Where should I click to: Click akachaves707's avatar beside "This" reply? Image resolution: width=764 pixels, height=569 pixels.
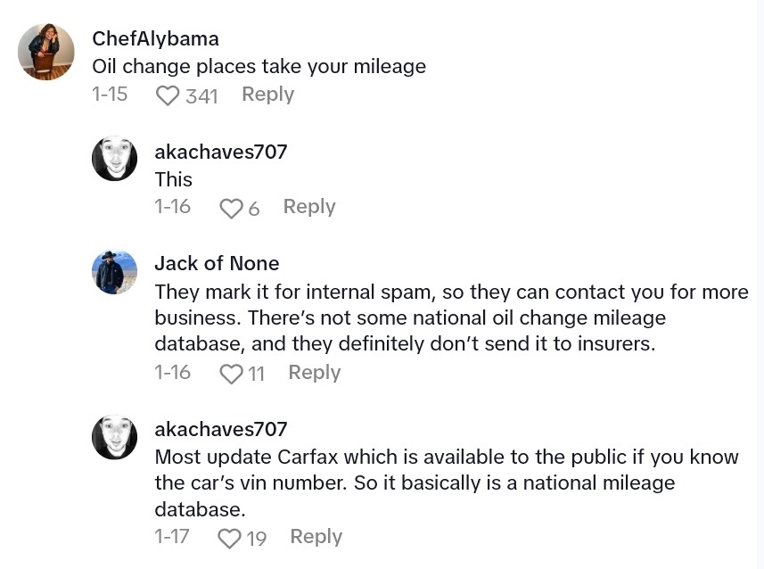pyautogui.click(x=114, y=159)
